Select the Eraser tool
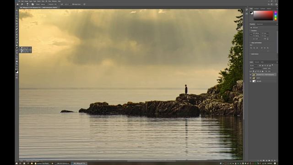293x165 pixels. (17, 40)
